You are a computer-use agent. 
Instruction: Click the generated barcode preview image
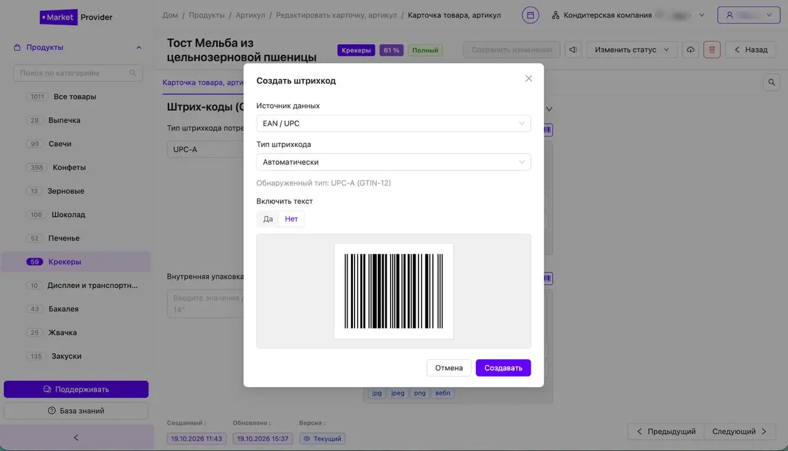[393, 291]
